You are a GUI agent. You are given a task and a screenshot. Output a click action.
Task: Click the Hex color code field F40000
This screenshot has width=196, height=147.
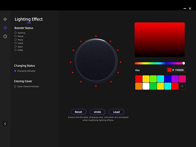click(179, 70)
